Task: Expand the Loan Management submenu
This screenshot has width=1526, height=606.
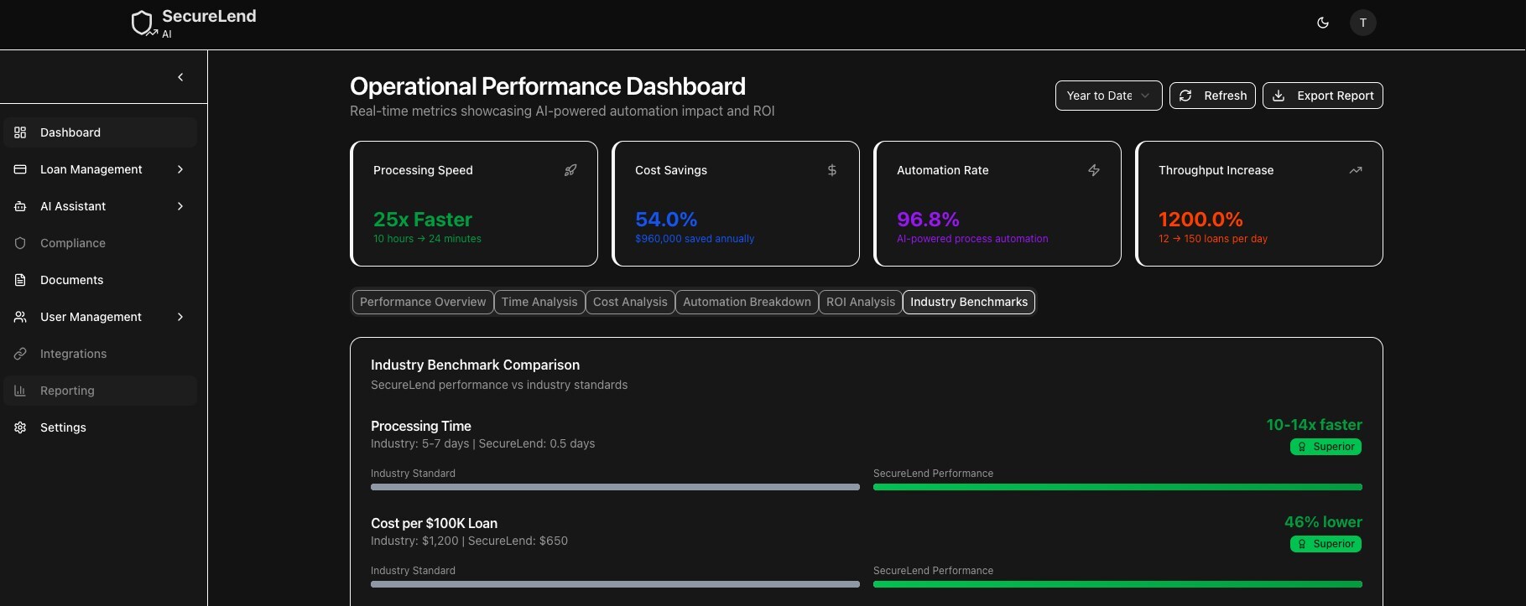Action: pyautogui.click(x=180, y=169)
